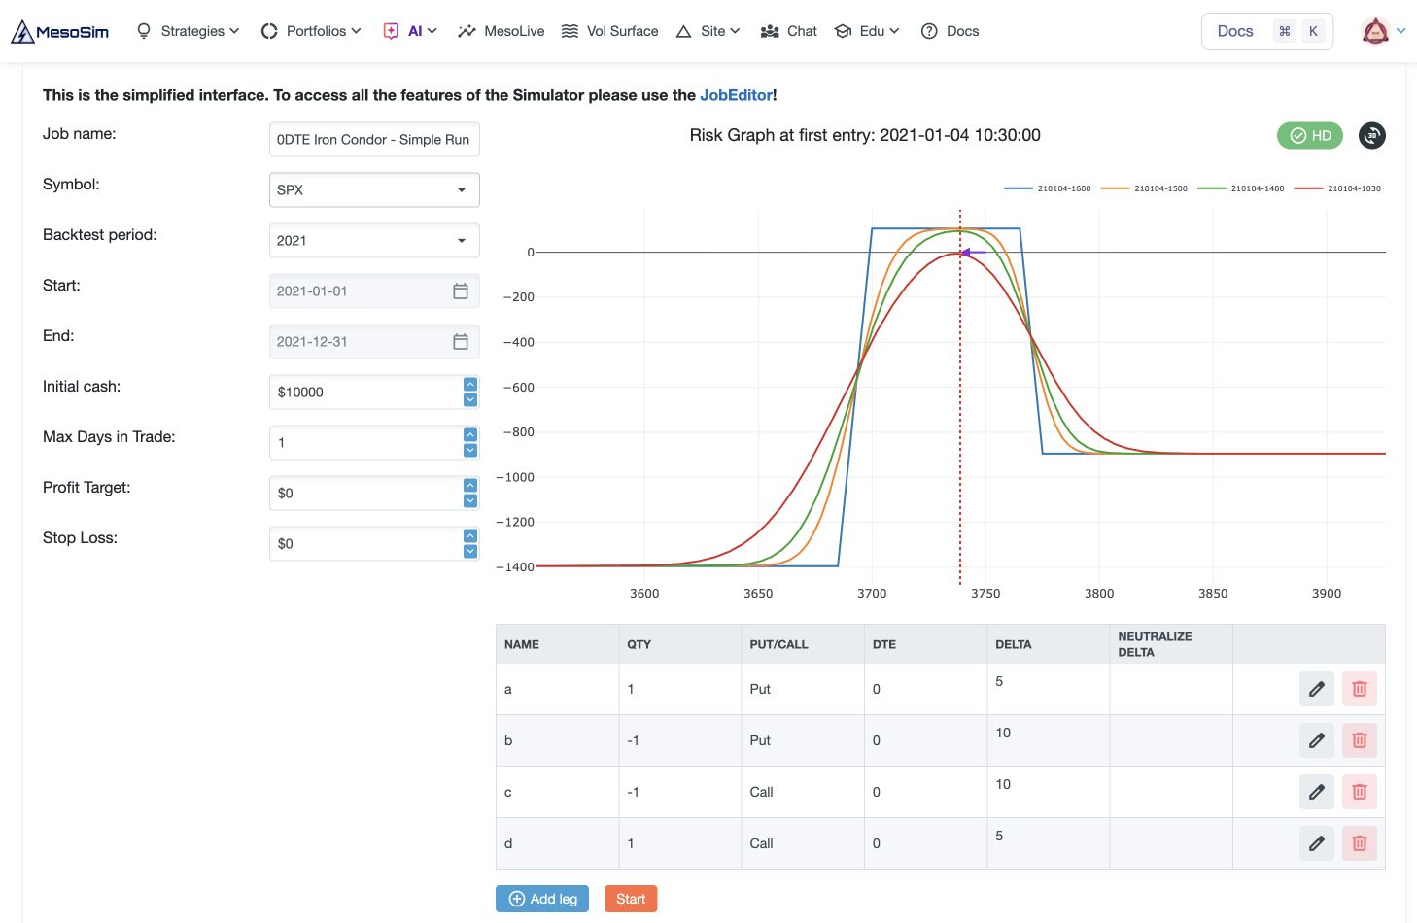Open the Symbol dropdown showing SPX
This screenshot has height=923, width=1417.
pyautogui.click(x=374, y=190)
